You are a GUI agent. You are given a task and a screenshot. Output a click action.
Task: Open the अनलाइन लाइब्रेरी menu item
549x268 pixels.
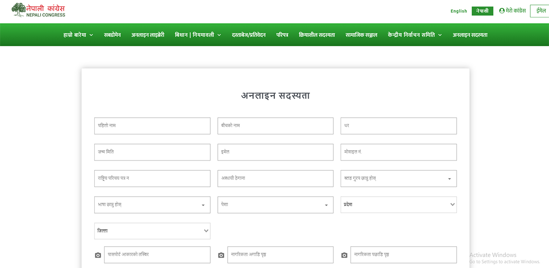point(148,35)
